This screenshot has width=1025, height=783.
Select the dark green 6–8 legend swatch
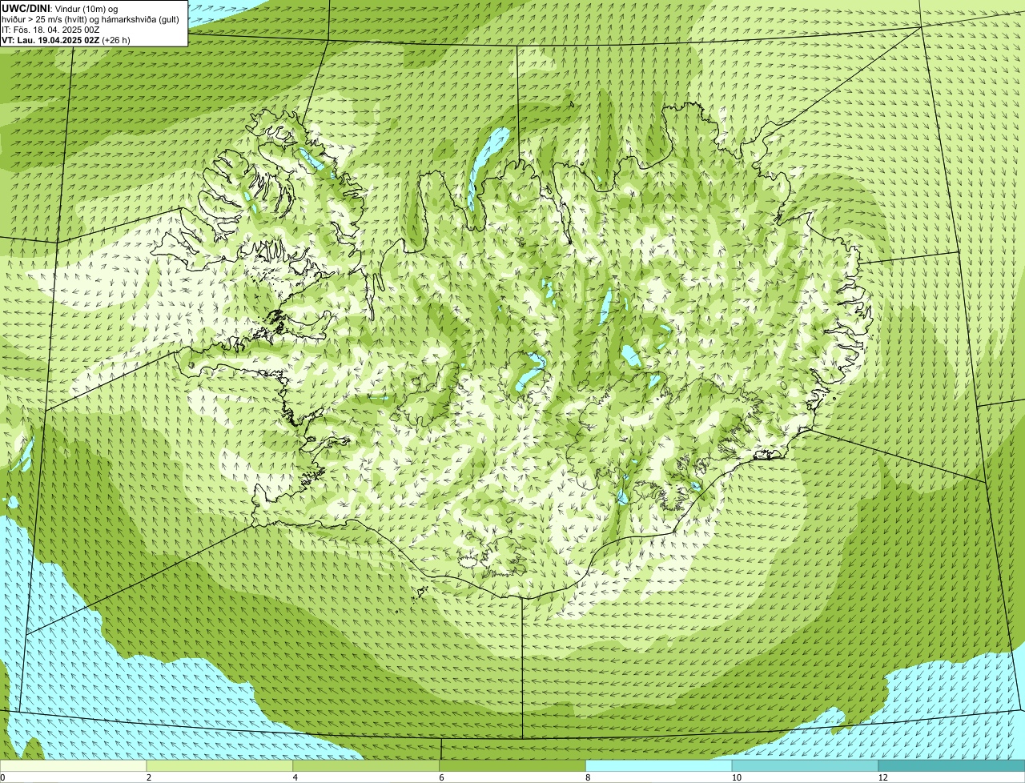[512, 765]
